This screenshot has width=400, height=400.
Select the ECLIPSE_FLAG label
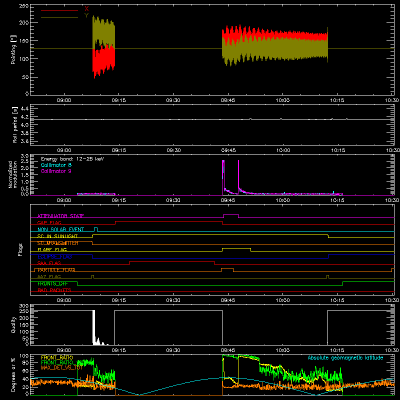coord(54,256)
